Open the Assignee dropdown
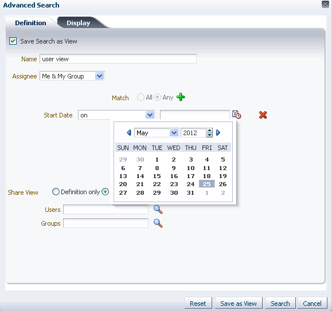This screenshot has width=332, height=311. pos(99,76)
